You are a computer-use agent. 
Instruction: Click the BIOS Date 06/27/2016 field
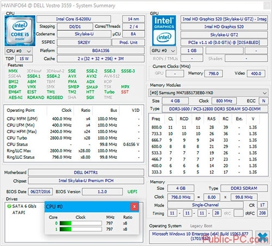[40, 191]
